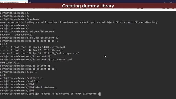Click the 'al 12' total line
The image size is (176, 99).
coord(4,44)
